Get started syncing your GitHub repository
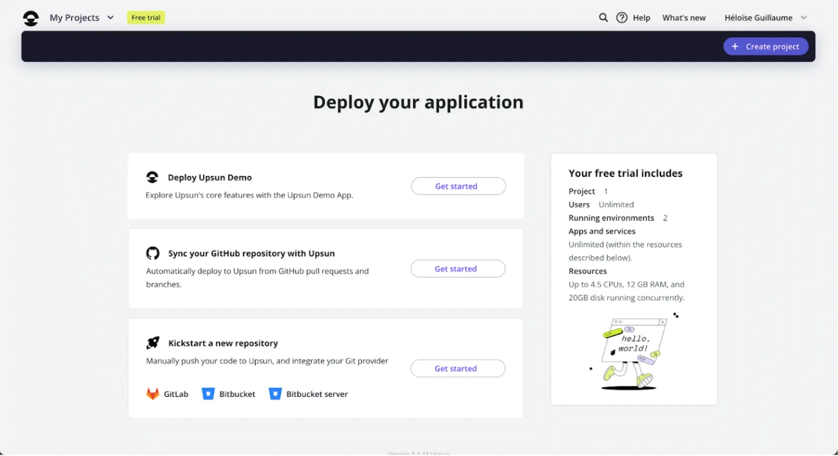The height and width of the screenshot is (456, 838). pyautogui.click(x=458, y=268)
